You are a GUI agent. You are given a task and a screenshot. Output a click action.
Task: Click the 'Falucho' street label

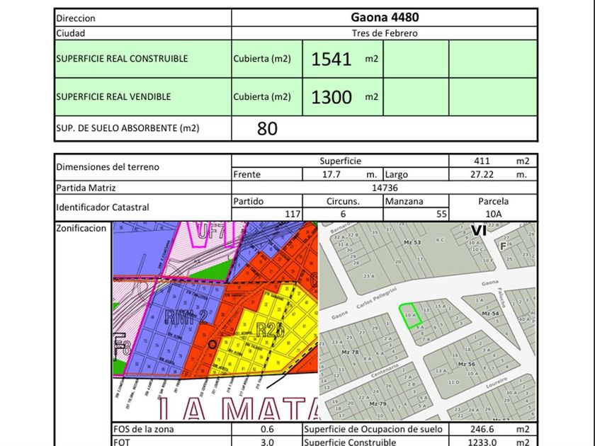tap(501, 297)
